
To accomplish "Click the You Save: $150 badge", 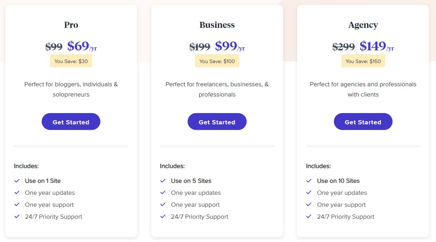I will pos(363,61).
